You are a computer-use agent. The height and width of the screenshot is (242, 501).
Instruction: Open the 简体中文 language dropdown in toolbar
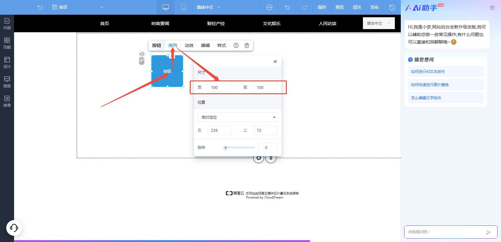pos(209,7)
